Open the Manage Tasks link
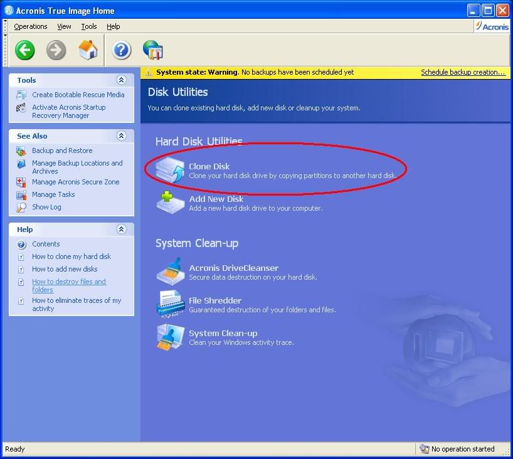513x459 pixels. tap(53, 194)
